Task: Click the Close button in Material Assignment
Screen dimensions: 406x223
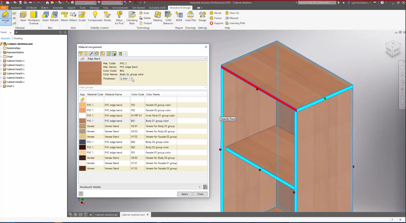Action: 200,194
